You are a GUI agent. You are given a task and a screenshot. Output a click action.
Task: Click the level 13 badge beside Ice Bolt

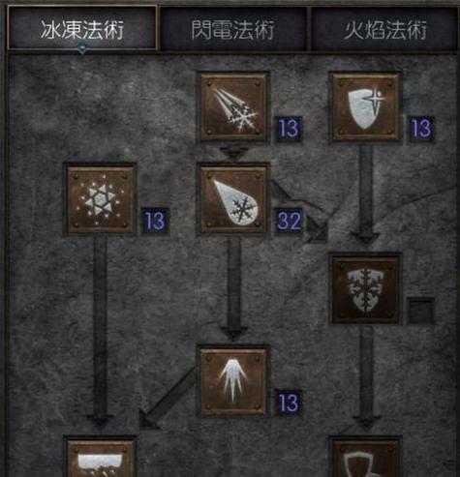click(x=290, y=129)
